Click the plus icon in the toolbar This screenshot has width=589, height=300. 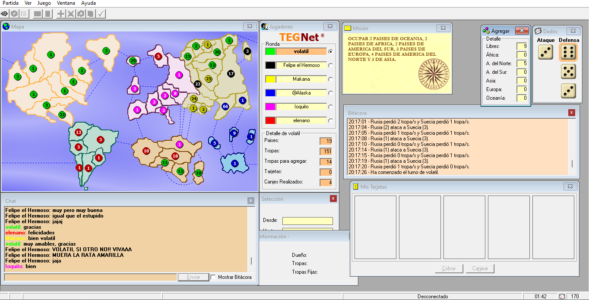point(61,14)
